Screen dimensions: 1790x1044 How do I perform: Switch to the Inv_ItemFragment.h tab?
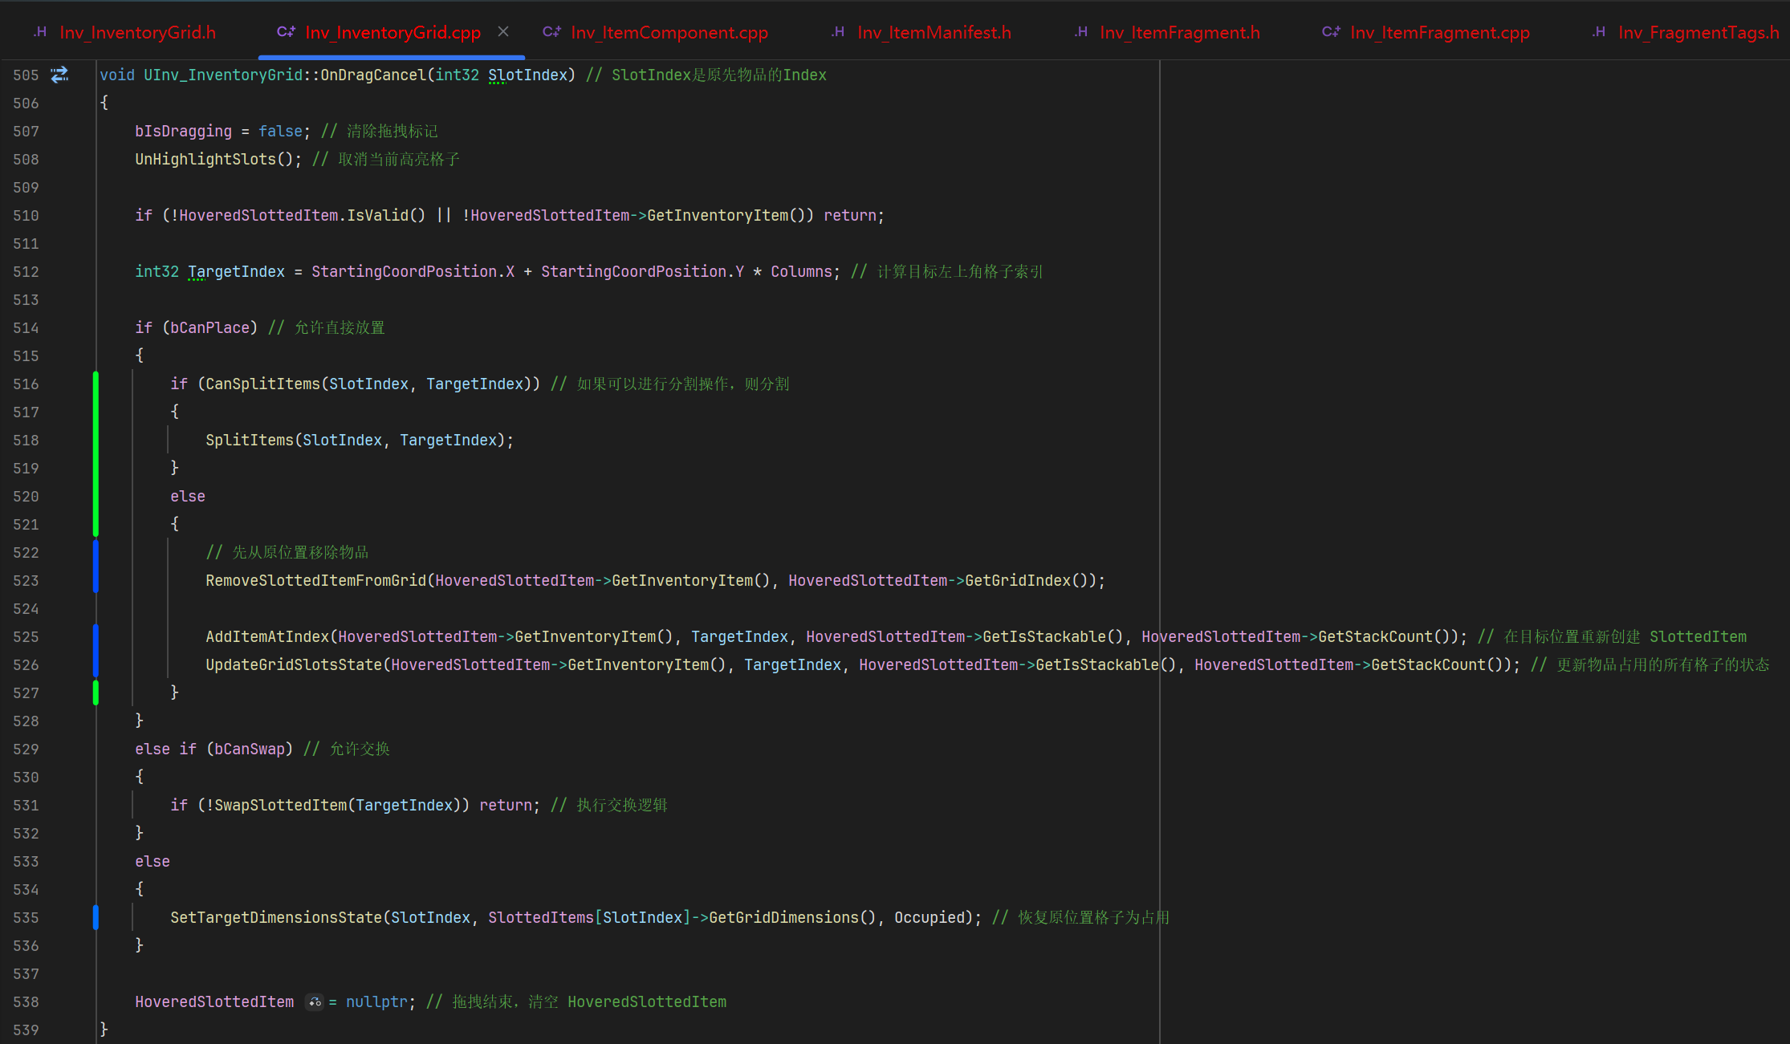point(1179,32)
